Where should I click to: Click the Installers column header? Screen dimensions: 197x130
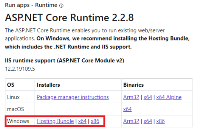(x=48, y=85)
